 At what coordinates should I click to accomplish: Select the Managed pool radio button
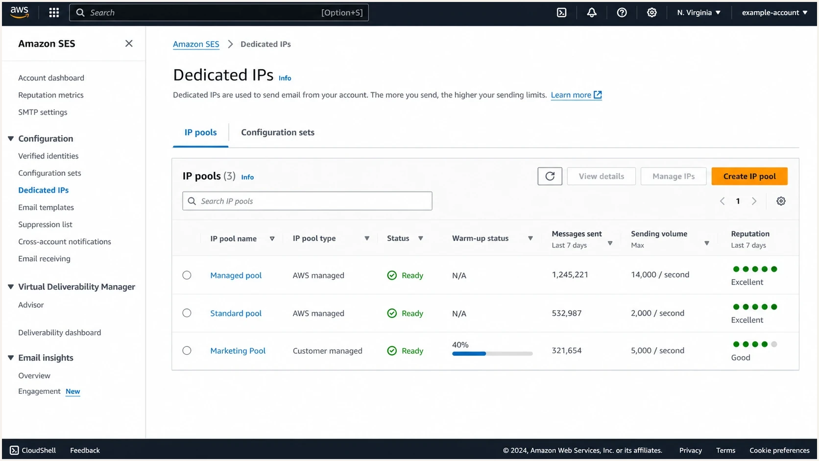[x=187, y=275]
